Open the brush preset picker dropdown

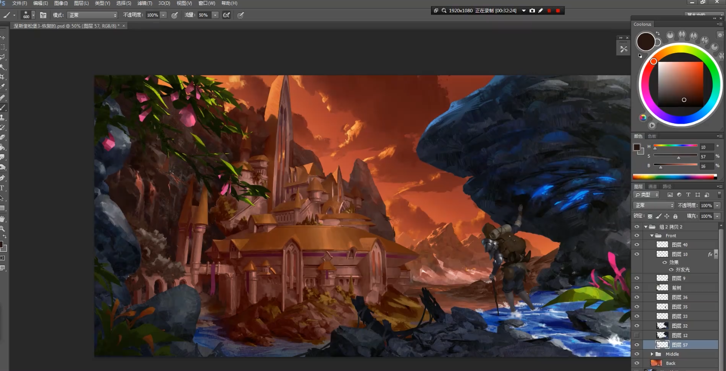(33, 15)
